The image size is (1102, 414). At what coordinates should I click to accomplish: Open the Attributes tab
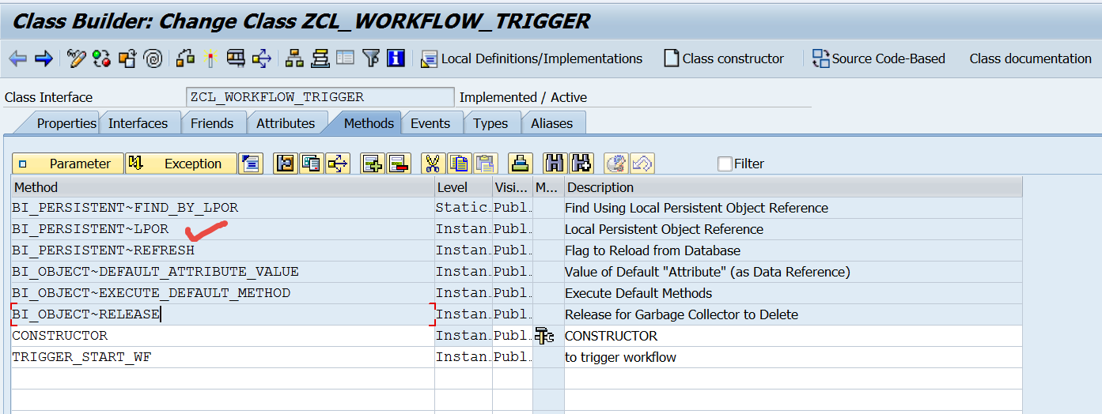pos(286,123)
